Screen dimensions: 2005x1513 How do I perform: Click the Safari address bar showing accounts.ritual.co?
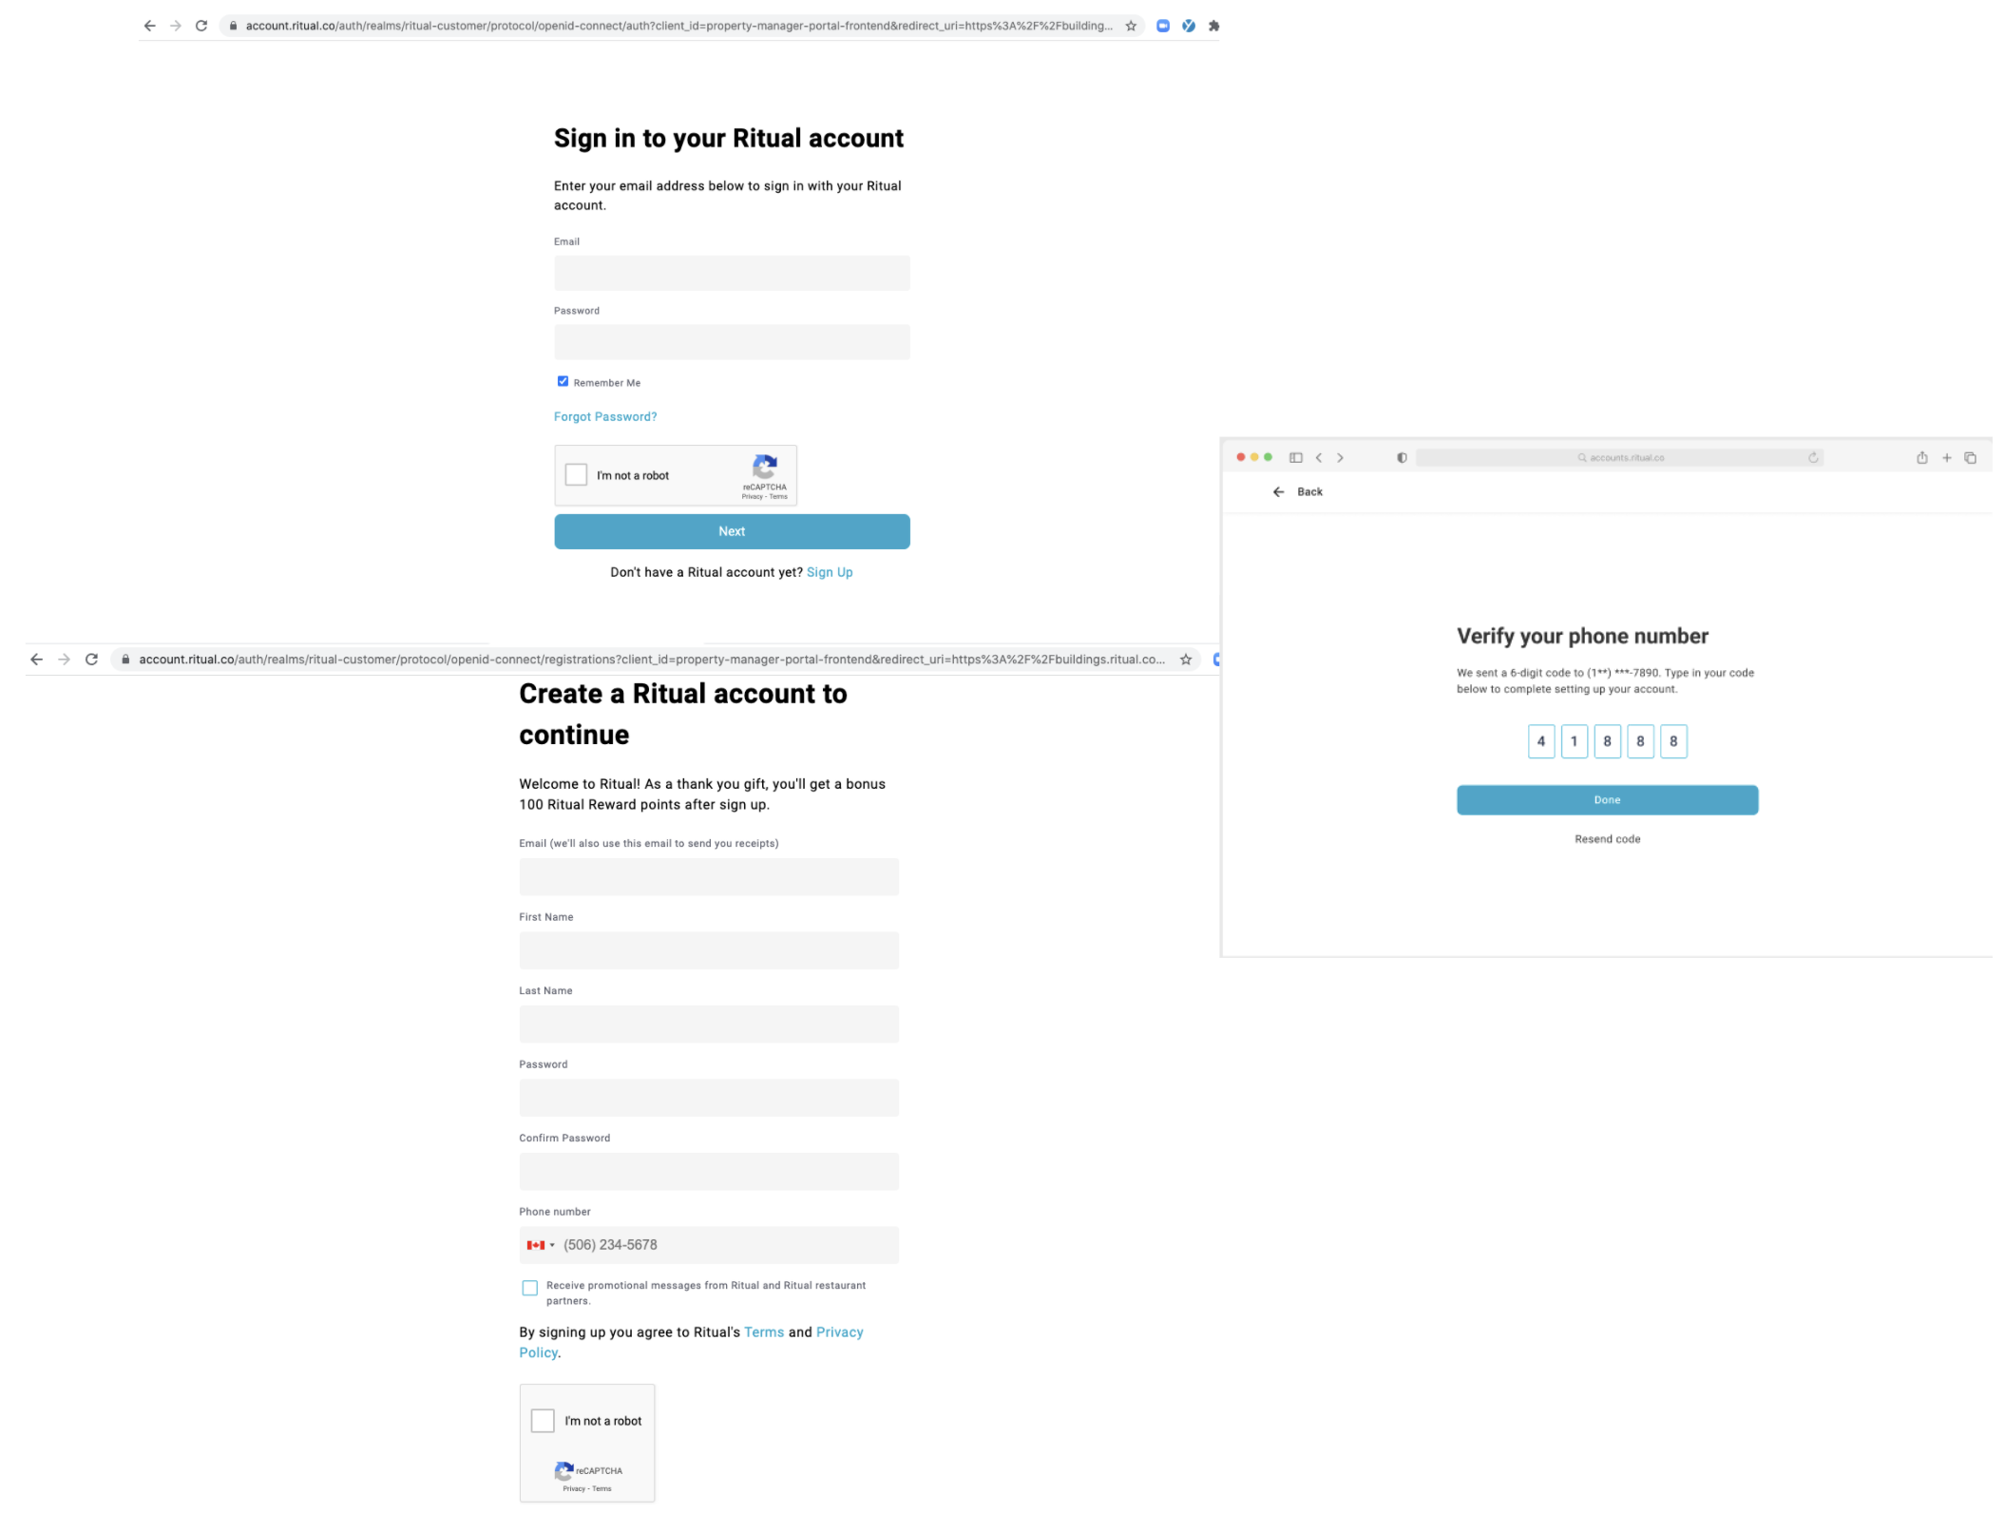tap(1620, 458)
